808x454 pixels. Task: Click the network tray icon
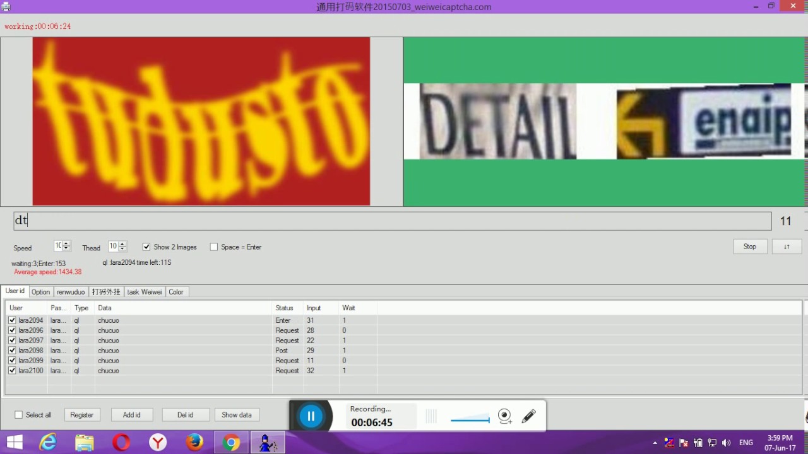(x=712, y=443)
